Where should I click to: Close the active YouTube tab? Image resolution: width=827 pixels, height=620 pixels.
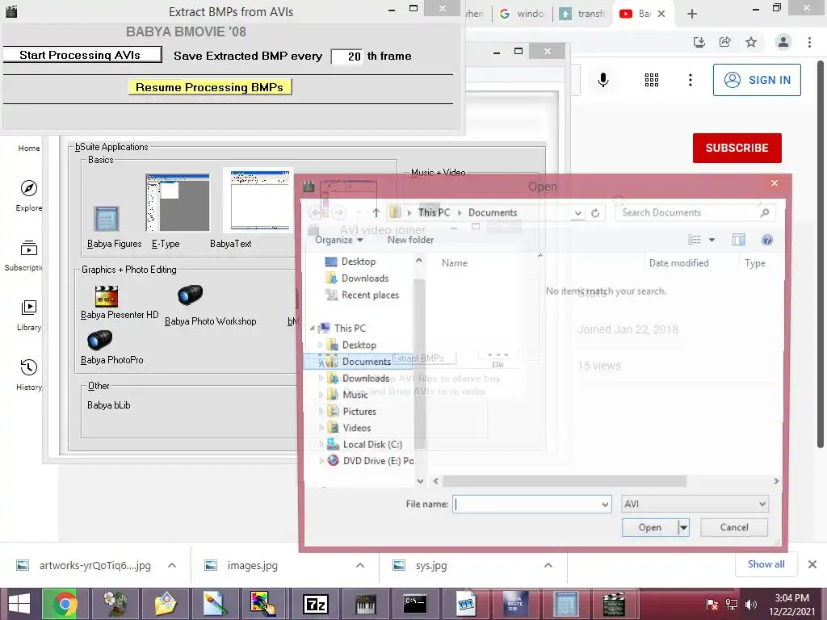point(661,14)
